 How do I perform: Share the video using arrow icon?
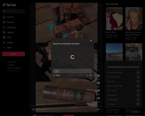point(99,98)
